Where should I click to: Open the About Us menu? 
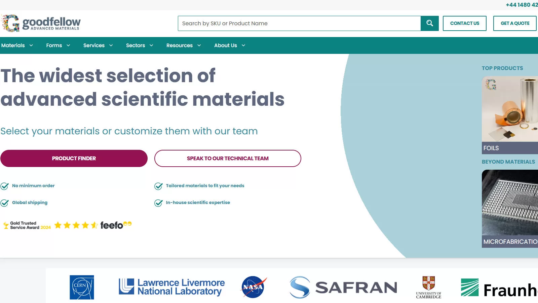click(x=230, y=45)
